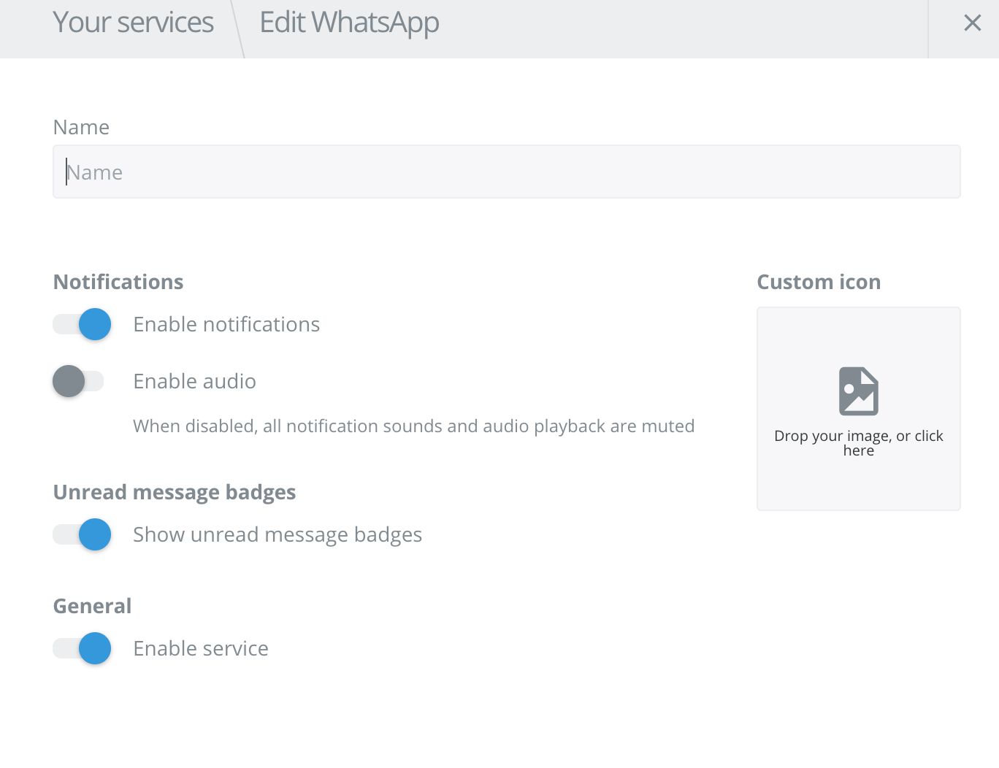Screen dimensions: 999x768
Task: Close the Edit WhatsApp settings panel
Action: pos(972,23)
